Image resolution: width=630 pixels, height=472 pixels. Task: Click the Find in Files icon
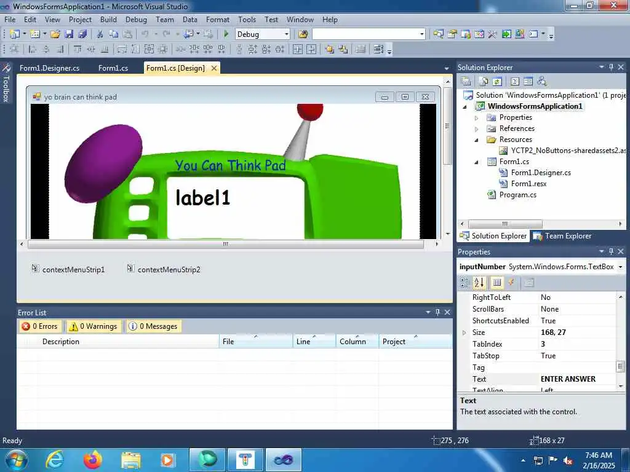[x=303, y=34]
